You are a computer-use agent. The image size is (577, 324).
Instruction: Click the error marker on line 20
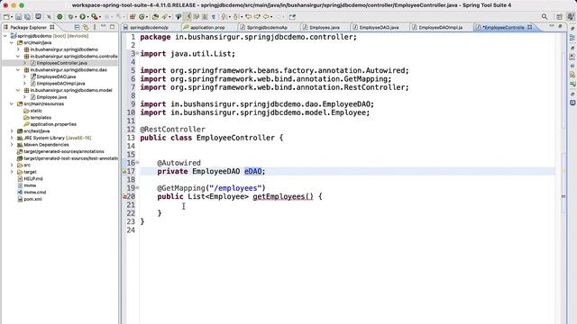[124, 197]
